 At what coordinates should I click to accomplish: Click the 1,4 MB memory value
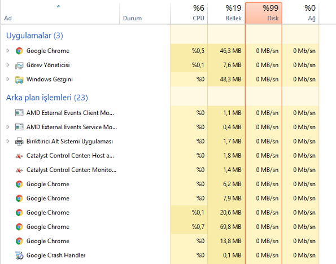click(x=232, y=170)
